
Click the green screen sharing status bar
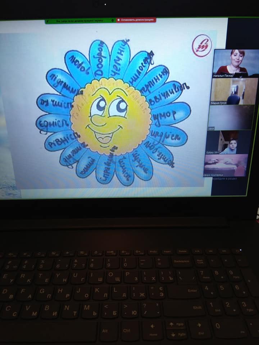(80, 21)
